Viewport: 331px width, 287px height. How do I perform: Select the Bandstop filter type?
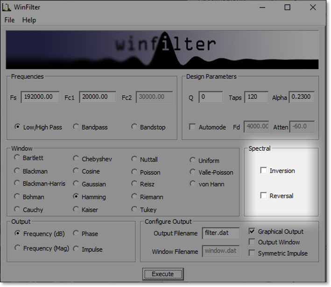135,127
